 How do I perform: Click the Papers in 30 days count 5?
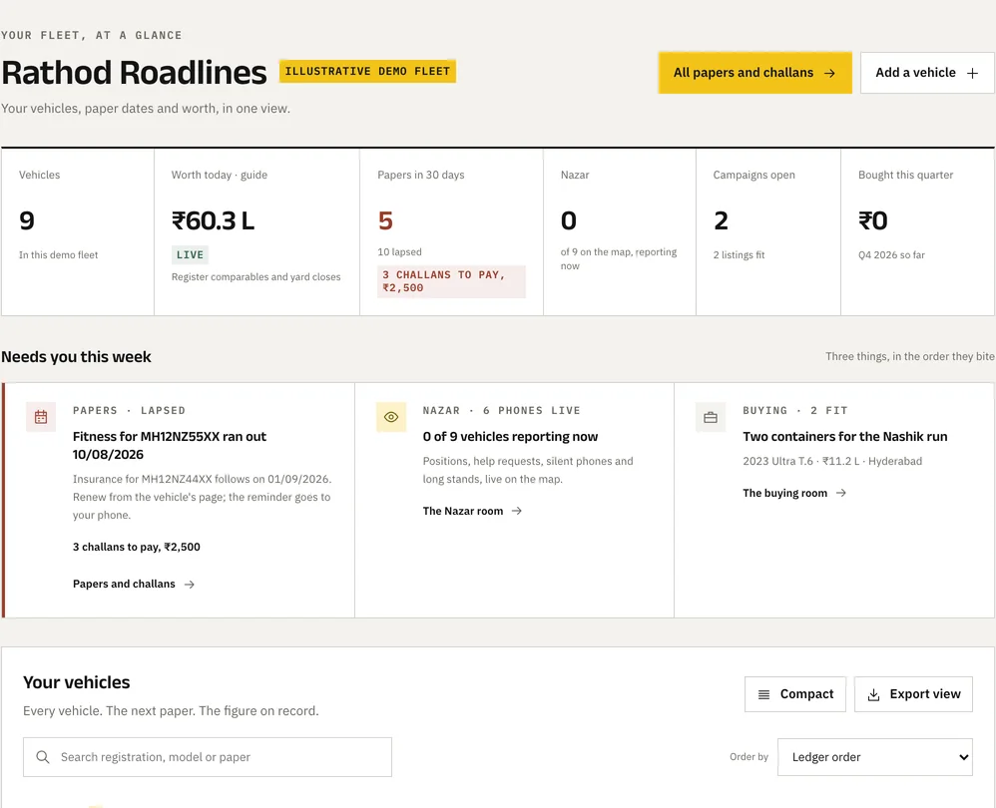coord(385,220)
